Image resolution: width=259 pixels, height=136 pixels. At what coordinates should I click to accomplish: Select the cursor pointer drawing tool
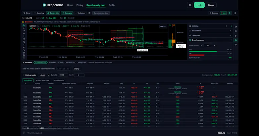point(24,25)
